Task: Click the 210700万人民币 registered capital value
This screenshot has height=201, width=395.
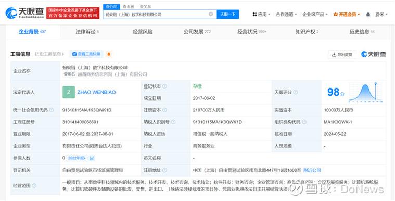Action: [209, 110]
